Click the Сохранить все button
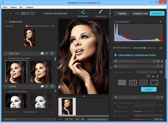168x123 pixels. point(140,13)
